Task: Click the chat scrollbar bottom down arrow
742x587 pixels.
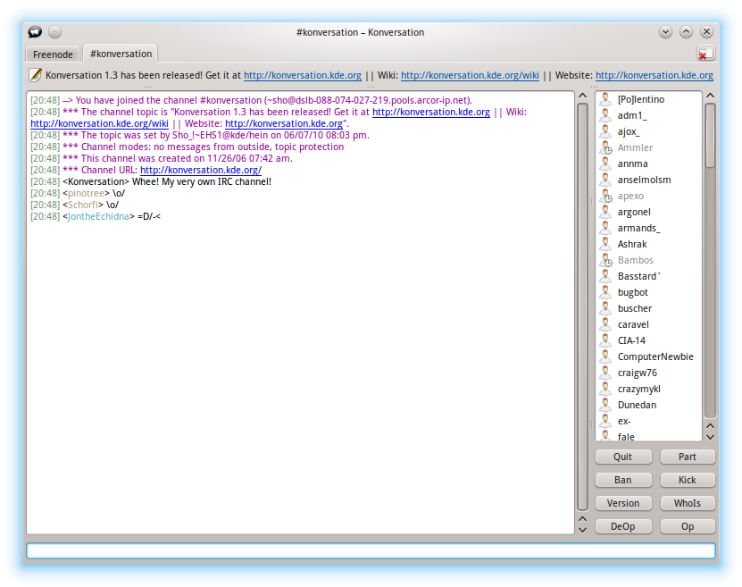Action: (582, 530)
